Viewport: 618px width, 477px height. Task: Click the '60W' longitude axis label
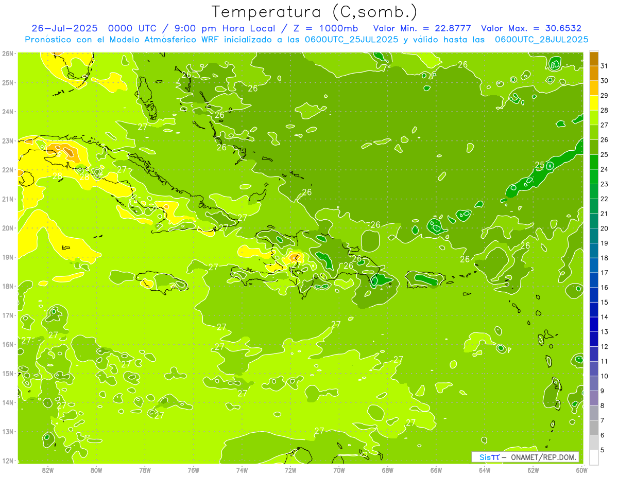pos(581,470)
